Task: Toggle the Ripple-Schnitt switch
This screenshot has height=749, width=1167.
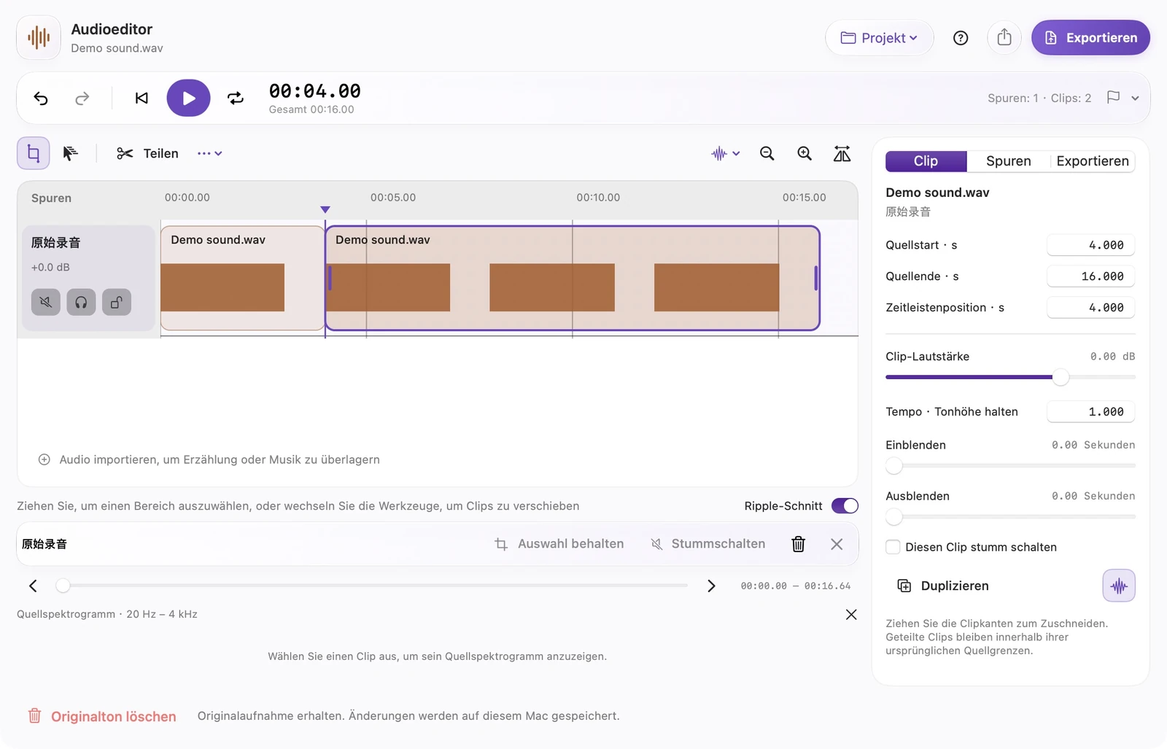Action: coord(845,506)
